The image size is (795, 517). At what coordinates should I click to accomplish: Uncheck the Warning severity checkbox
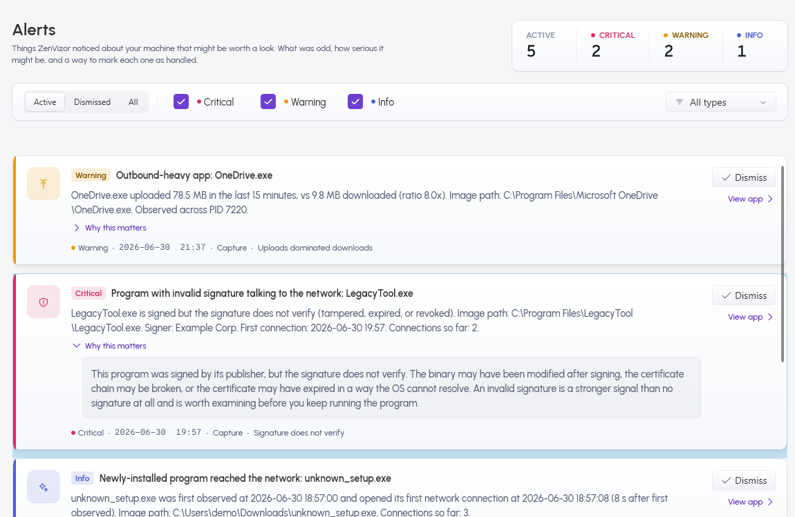[268, 101]
